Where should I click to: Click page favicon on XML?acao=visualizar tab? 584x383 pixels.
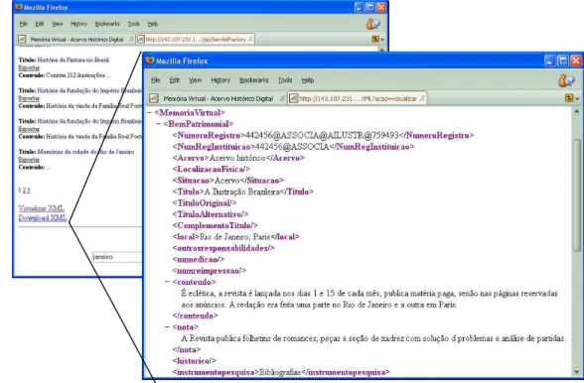click(294, 98)
